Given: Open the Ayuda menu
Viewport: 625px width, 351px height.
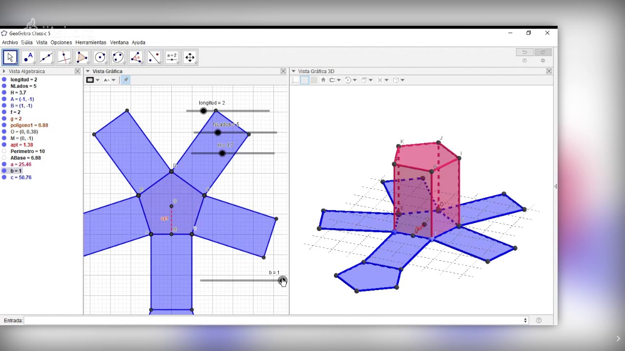Looking at the screenshot, I should 138,42.
